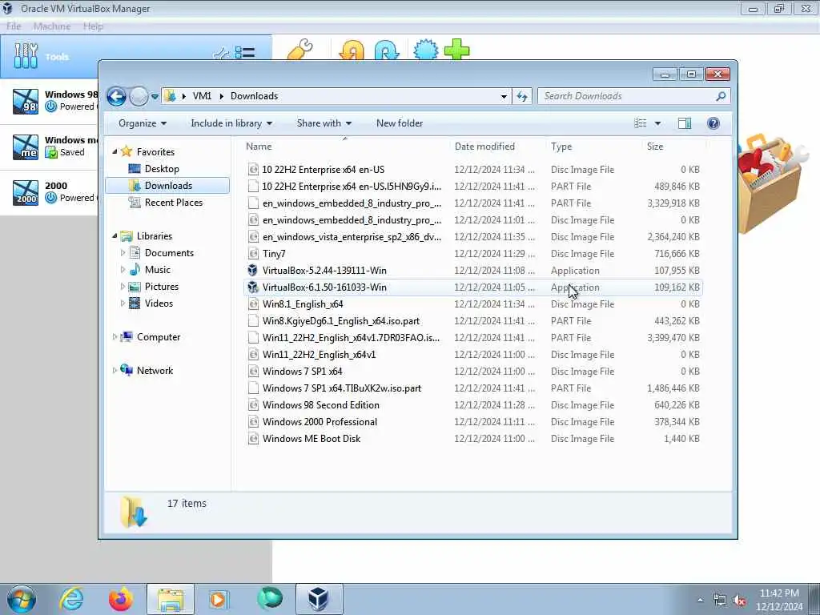Click the muted volume tray icon
This screenshot has height=615, width=820.
(x=739, y=601)
